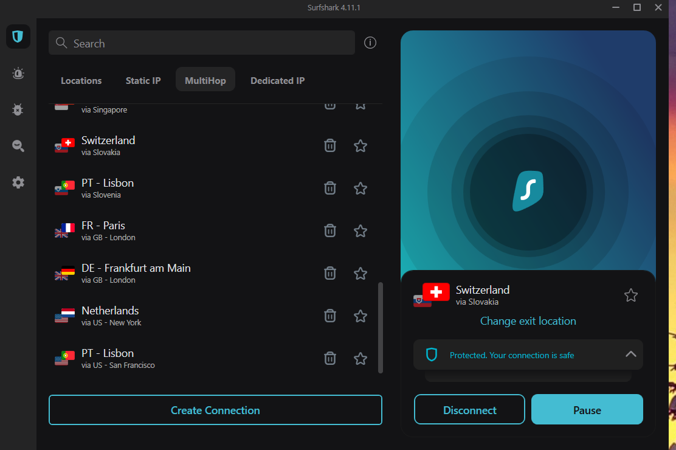
Task: Select PT - Lisbon via Slovenia entry
Action: pyautogui.click(x=215, y=188)
